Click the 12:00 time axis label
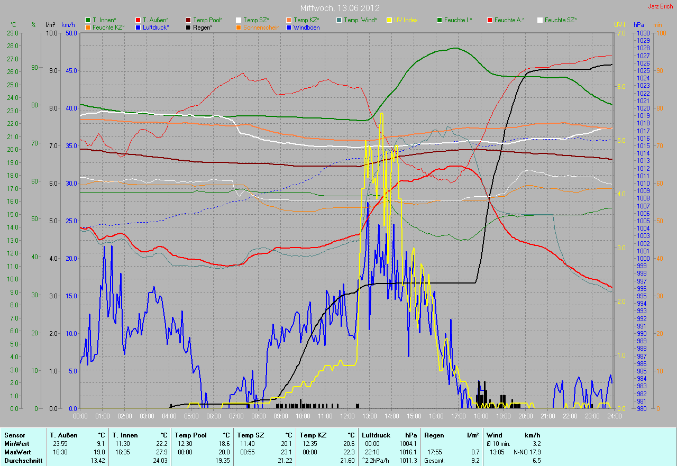 [347, 416]
